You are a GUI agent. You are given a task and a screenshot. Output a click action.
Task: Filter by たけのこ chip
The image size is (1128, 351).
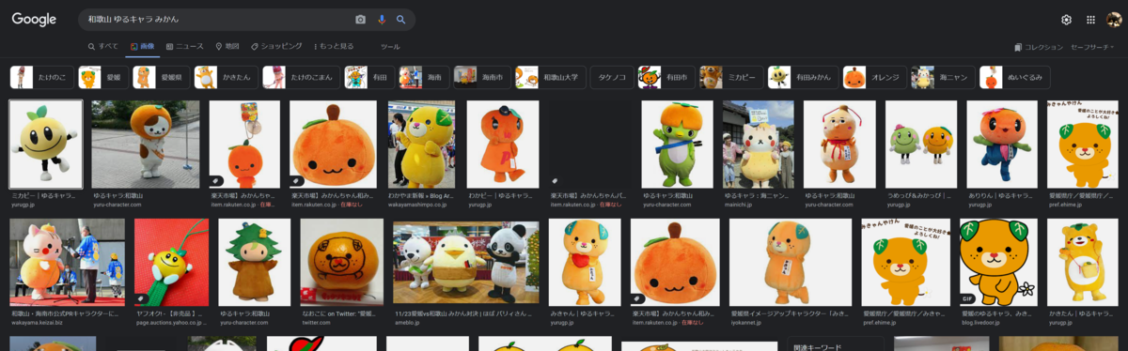[x=41, y=77]
